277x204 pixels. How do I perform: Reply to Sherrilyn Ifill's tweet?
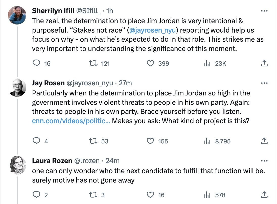click(37, 63)
